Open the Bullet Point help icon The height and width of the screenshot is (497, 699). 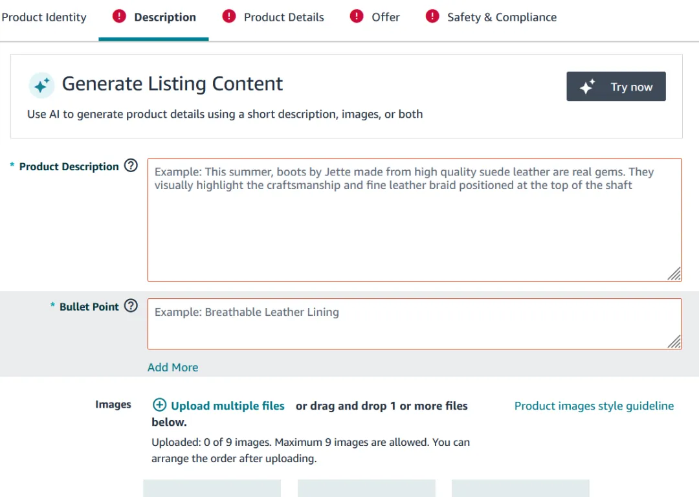(131, 306)
